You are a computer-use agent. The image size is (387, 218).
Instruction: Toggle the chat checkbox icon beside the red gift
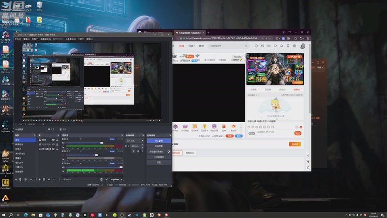click(x=297, y=127)
